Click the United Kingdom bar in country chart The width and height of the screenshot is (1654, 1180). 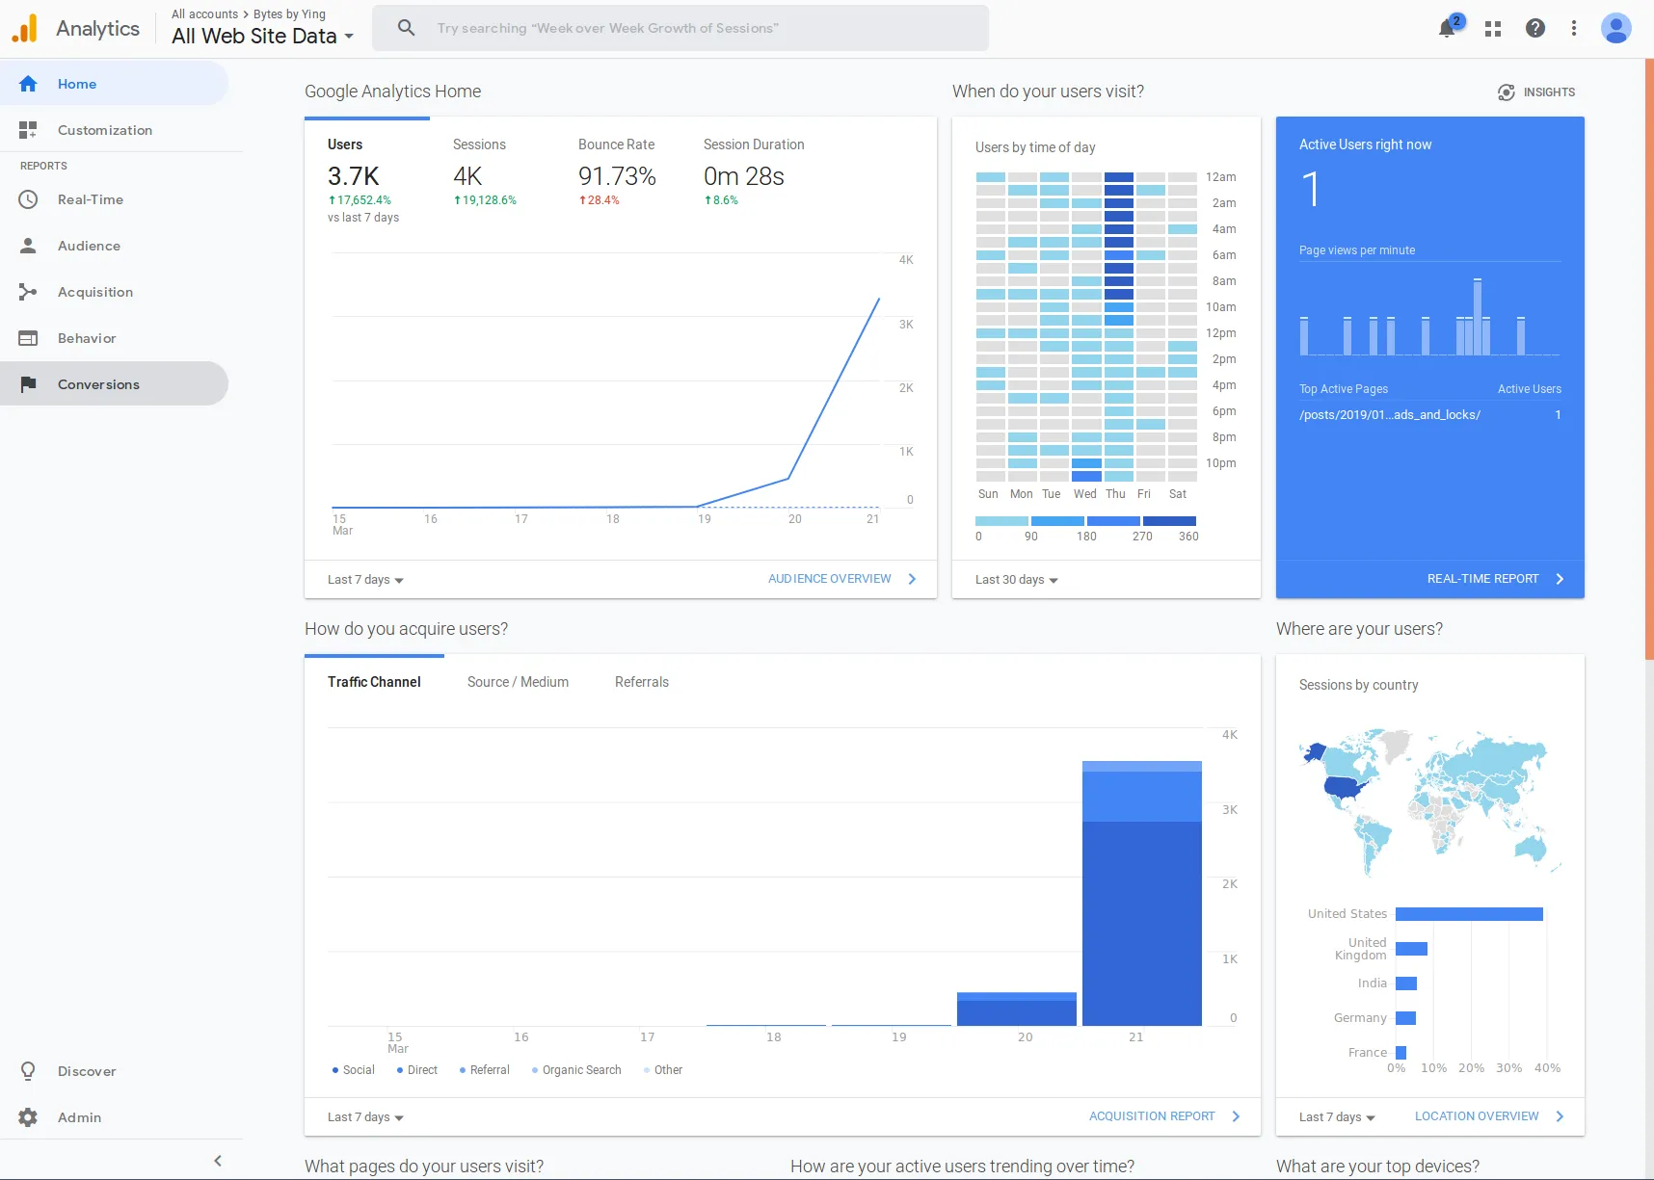tap(1411, 949)
